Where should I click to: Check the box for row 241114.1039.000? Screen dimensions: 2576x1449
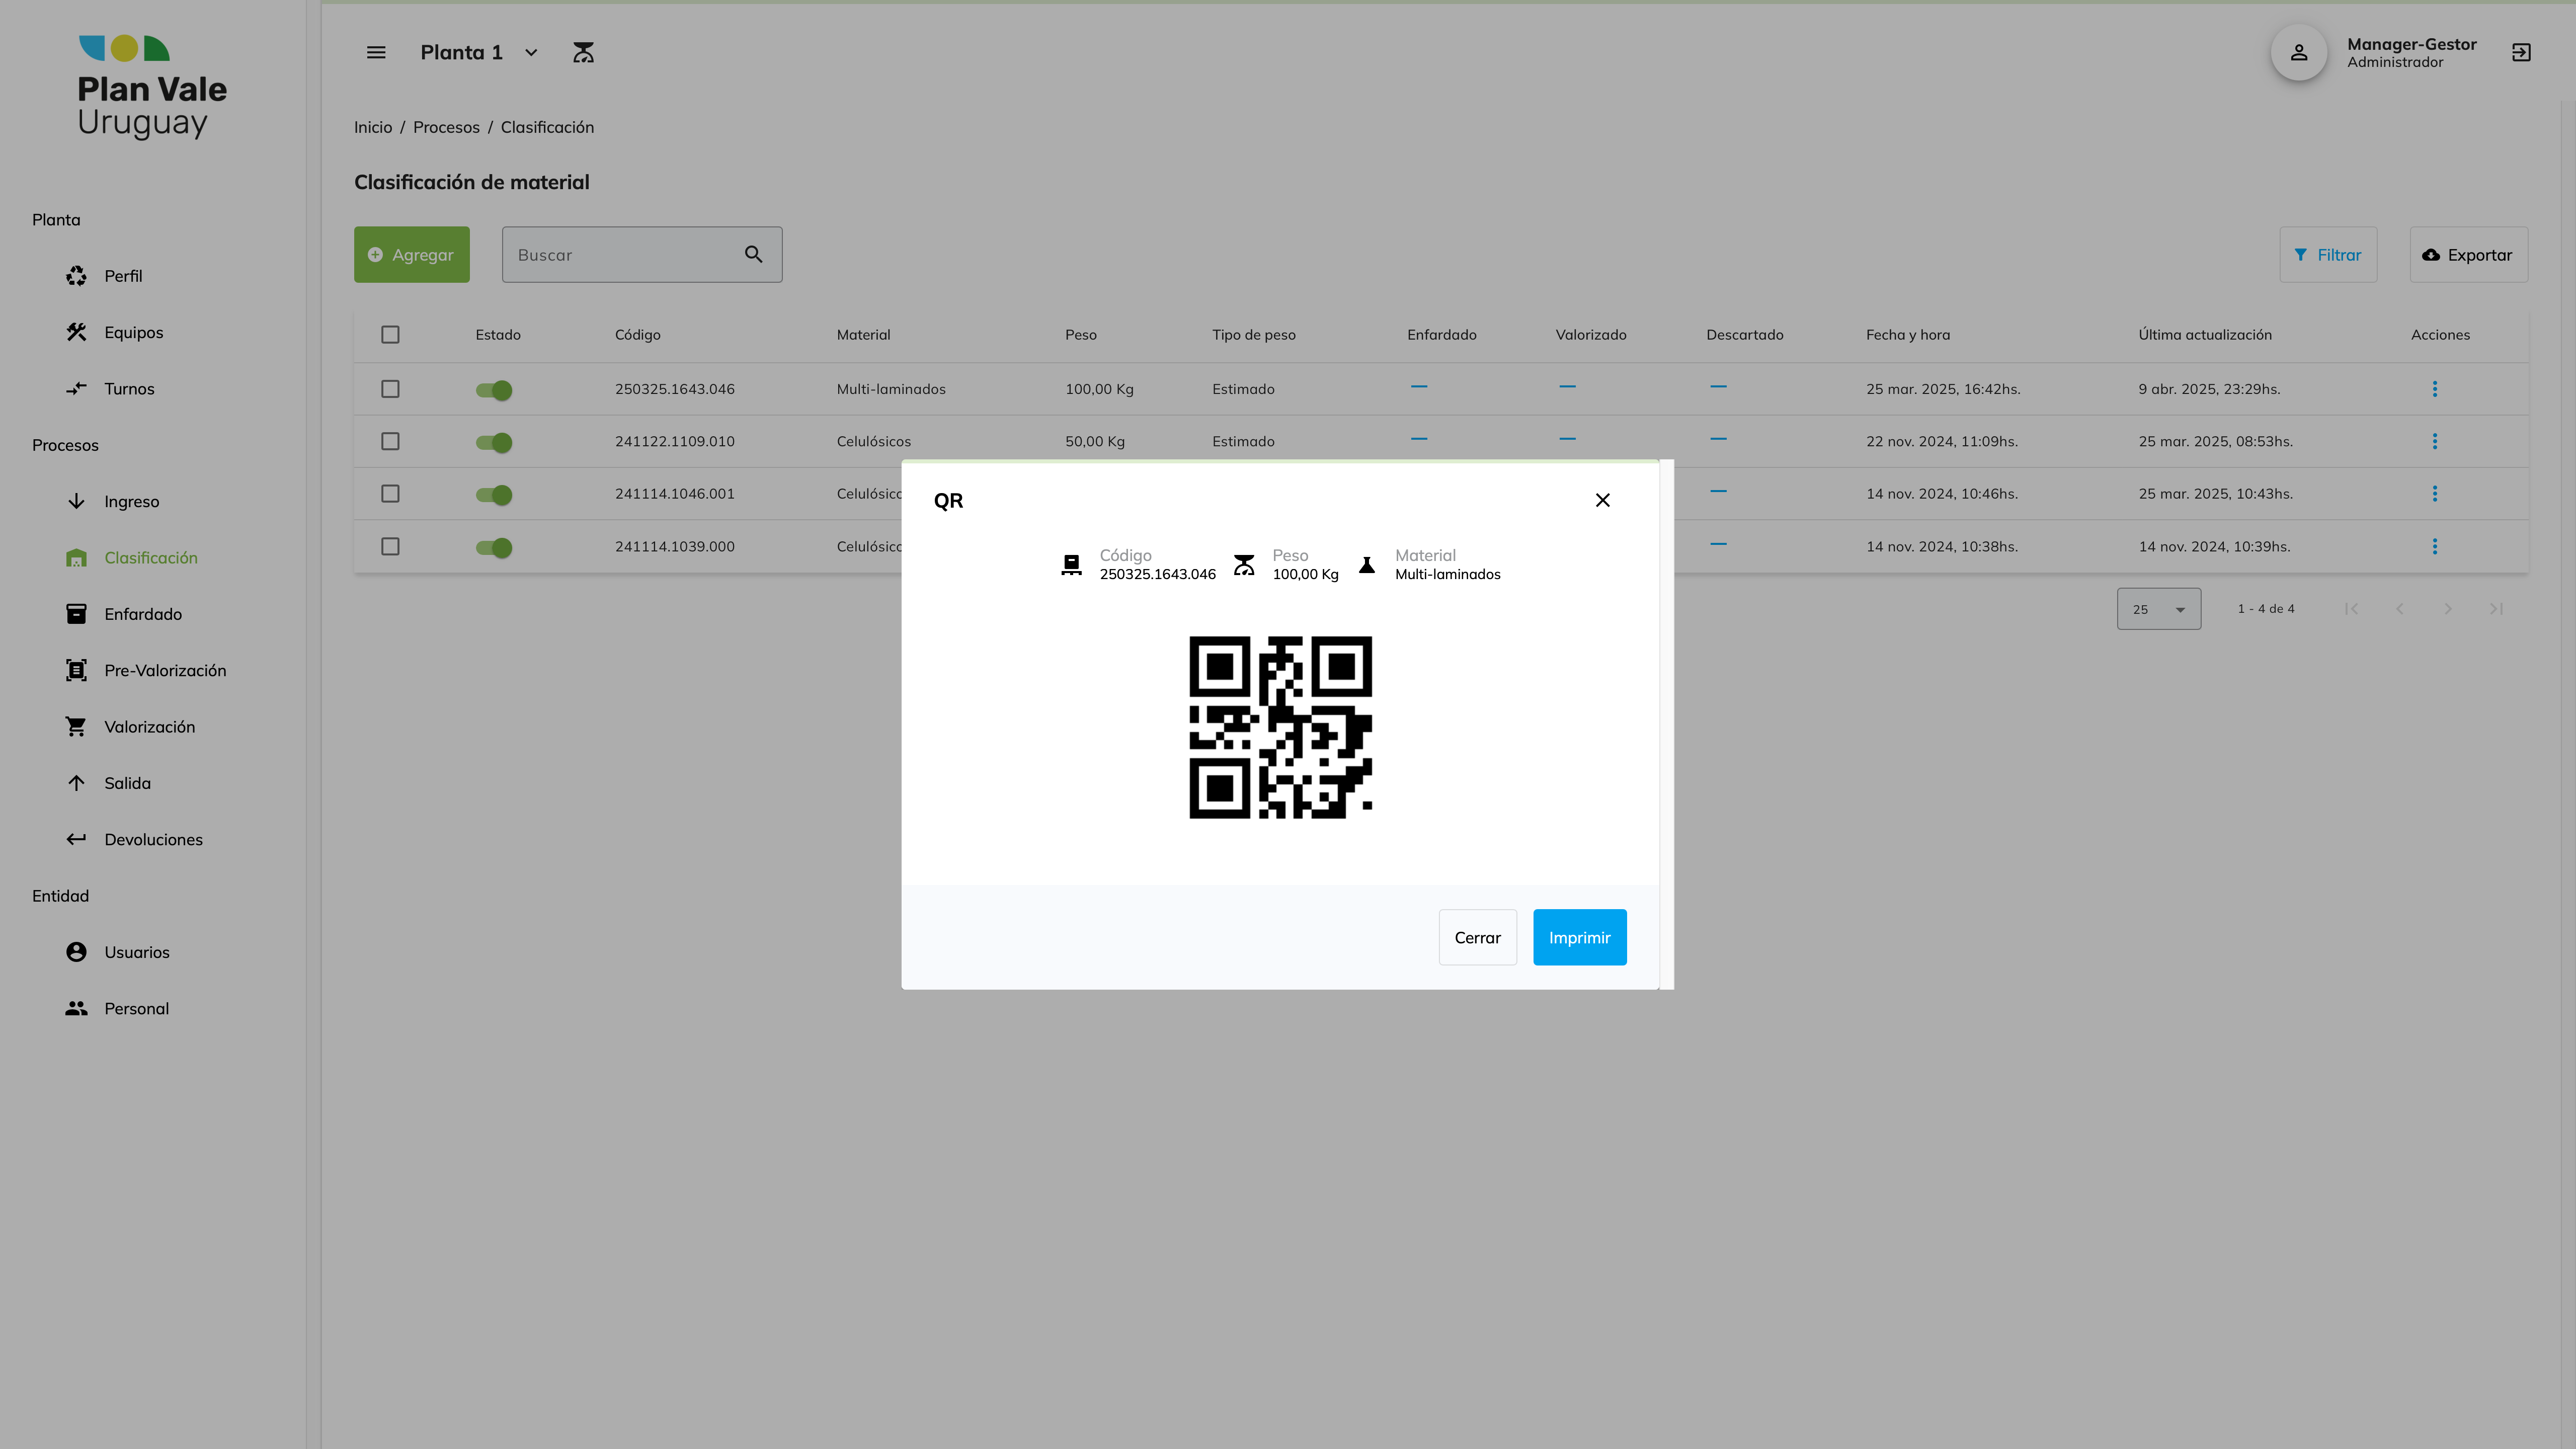coord(390,547)
